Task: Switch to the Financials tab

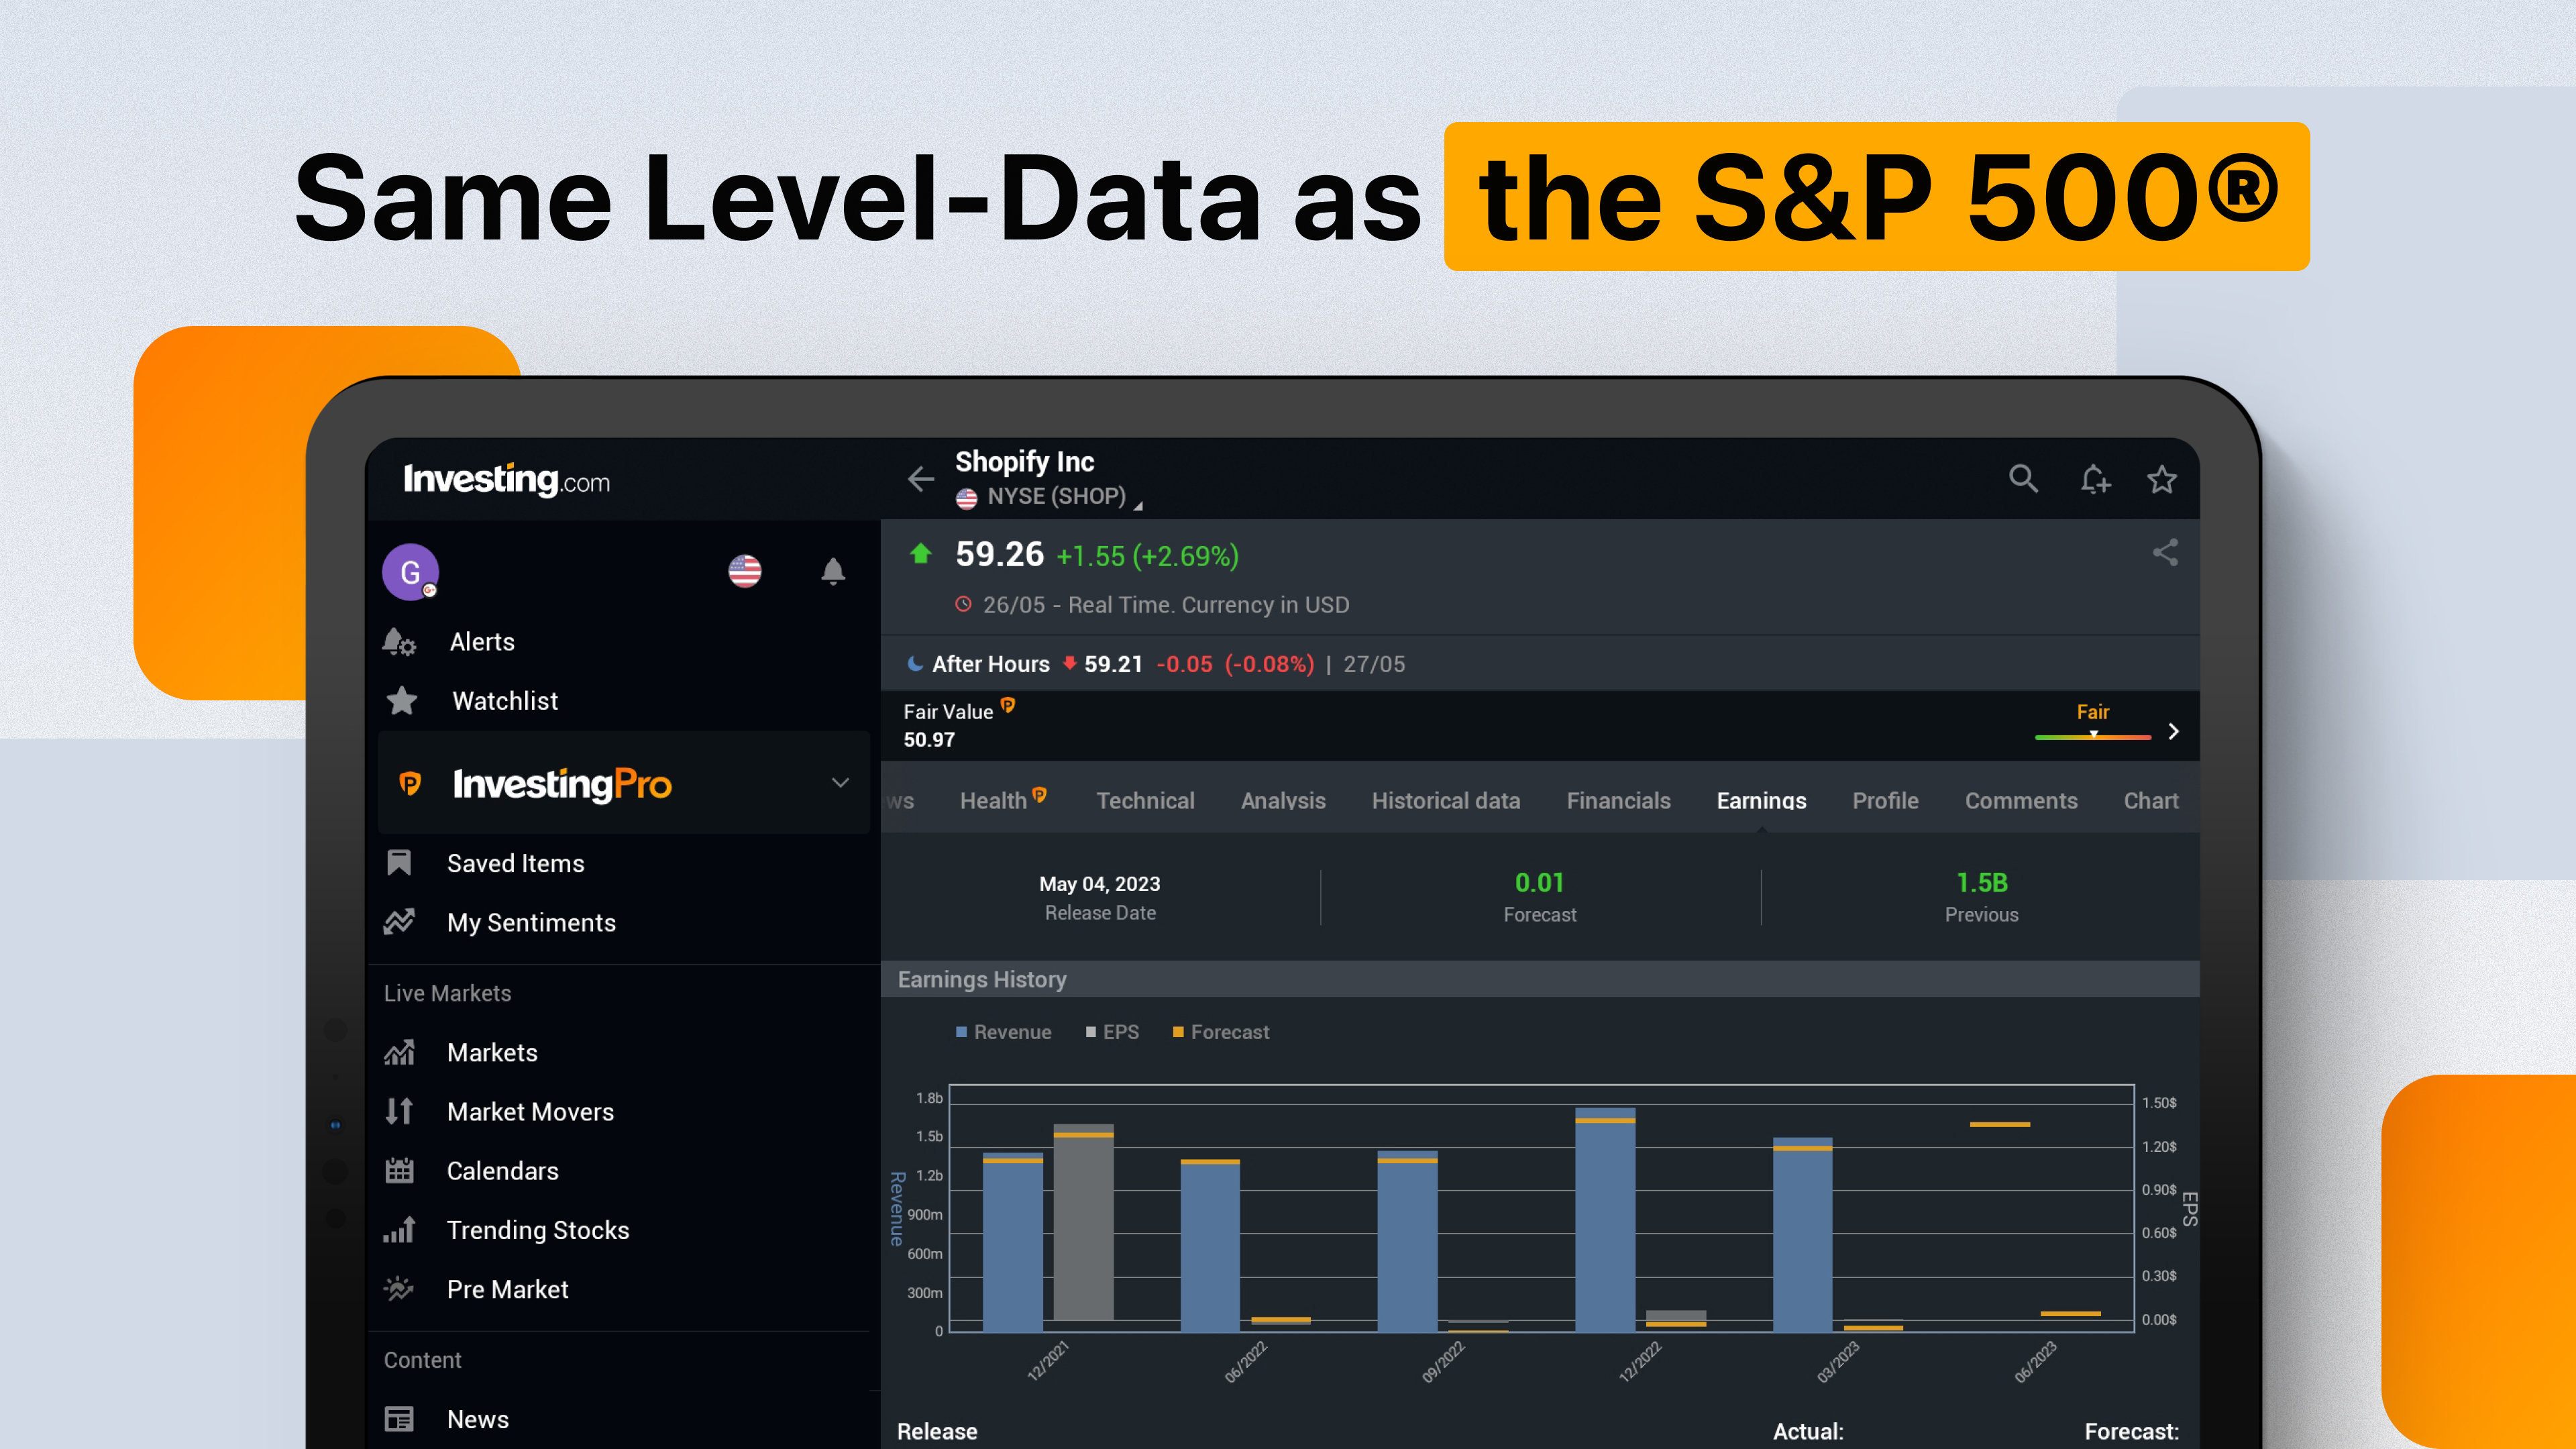Action: [x=1617, y=801]
